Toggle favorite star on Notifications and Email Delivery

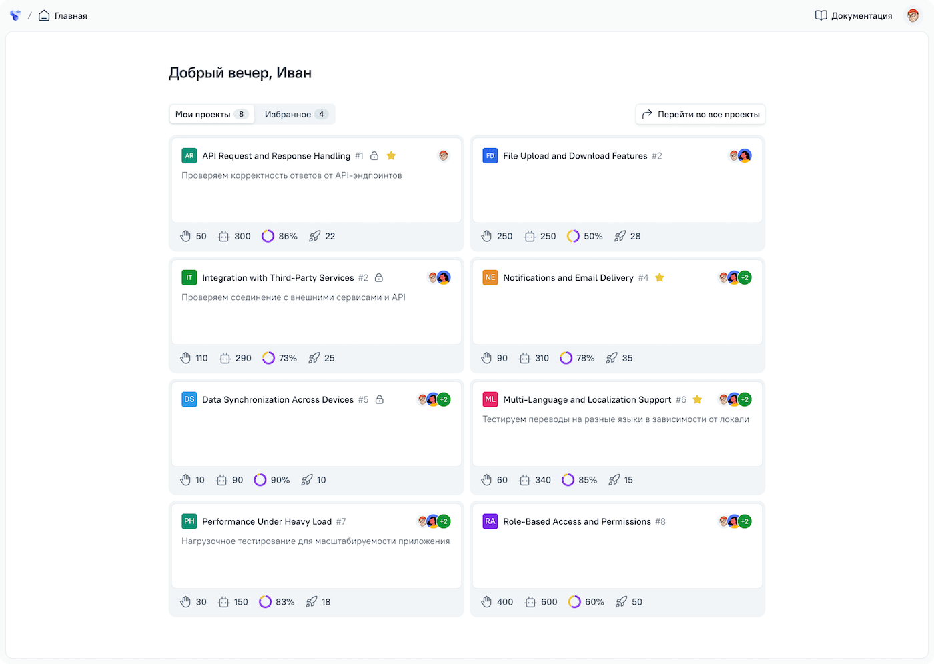click(x=660, y=278)
